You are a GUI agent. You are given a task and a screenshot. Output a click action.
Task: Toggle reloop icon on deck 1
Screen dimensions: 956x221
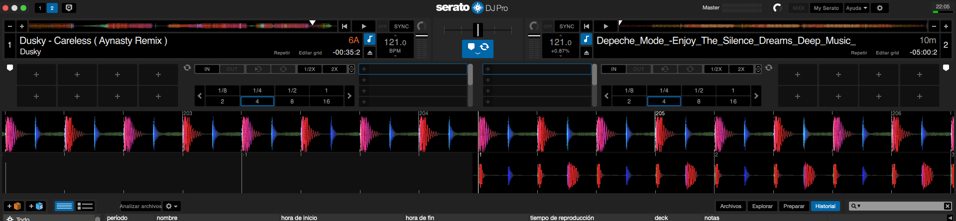coord(258,69)
